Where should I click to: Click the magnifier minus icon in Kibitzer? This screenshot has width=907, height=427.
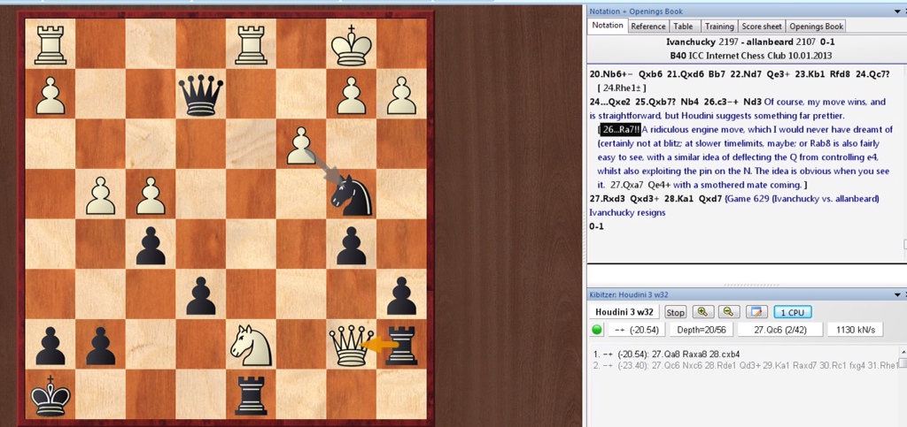pyautogui.click(x=729, y=312)
